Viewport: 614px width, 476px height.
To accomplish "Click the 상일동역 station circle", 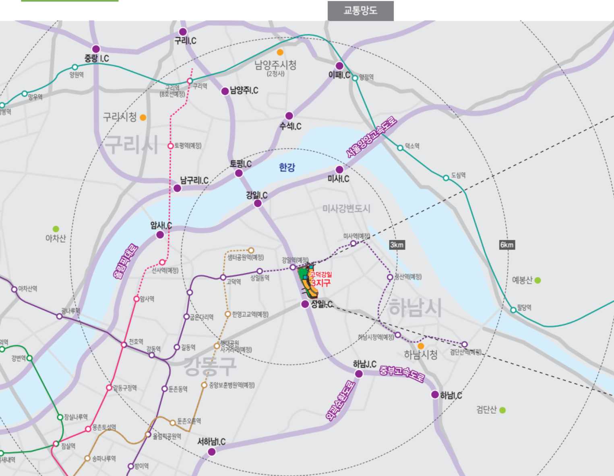I will click(260, 271).
